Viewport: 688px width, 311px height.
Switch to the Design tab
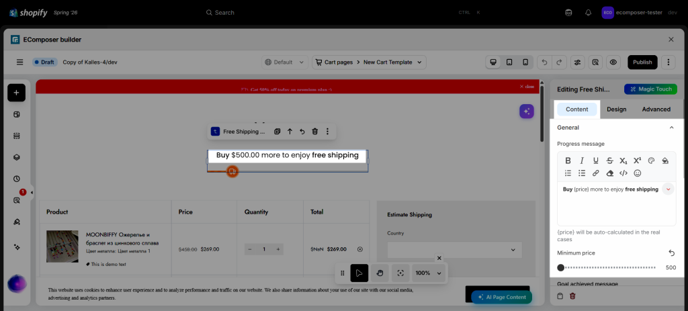[617, 109]
